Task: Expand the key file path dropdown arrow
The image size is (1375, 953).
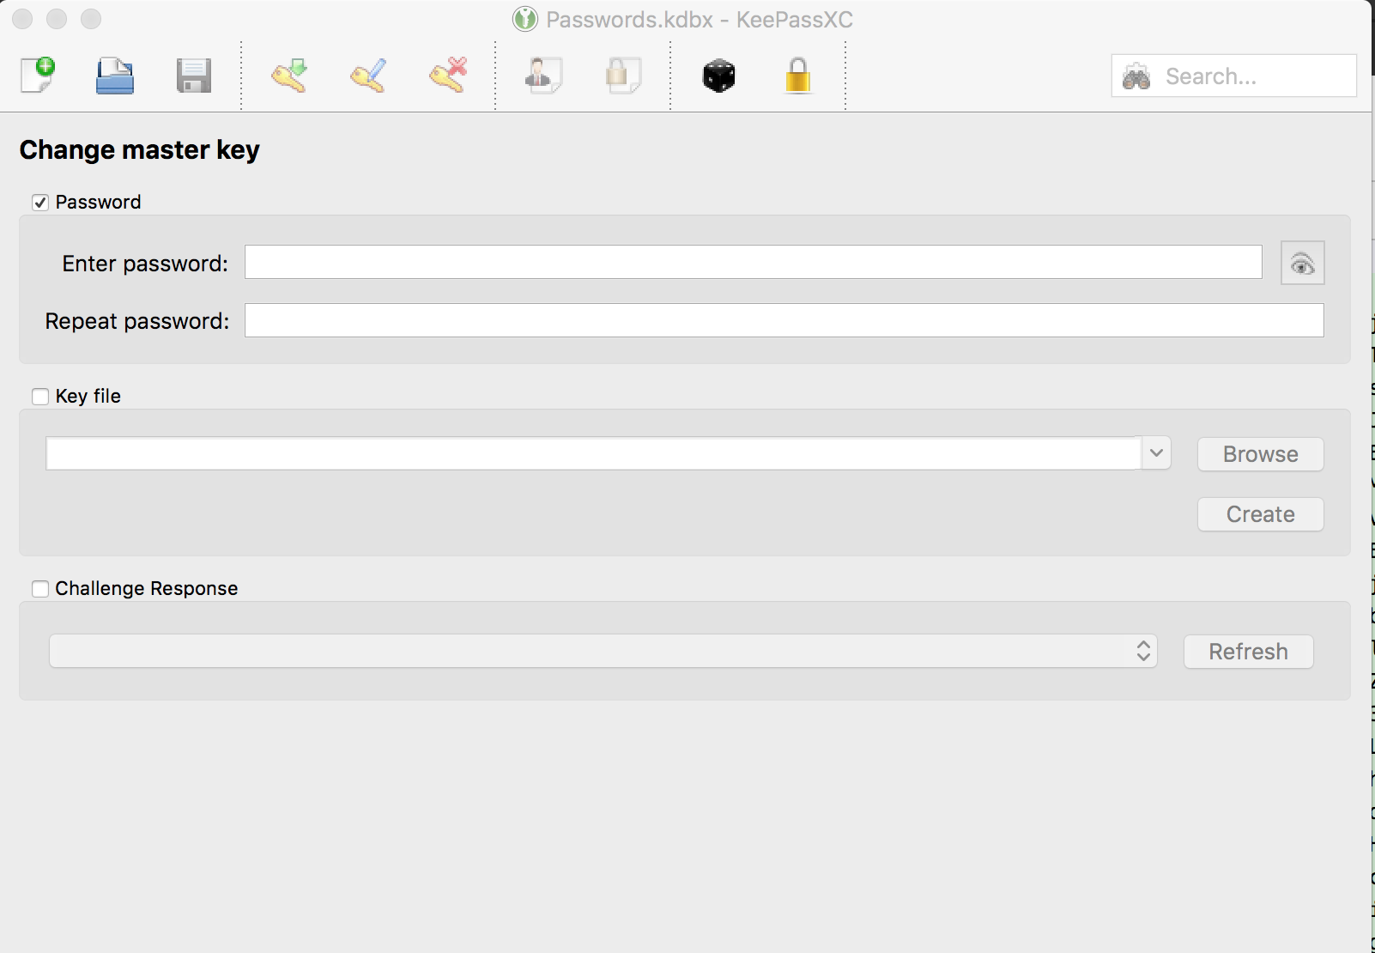Action: (1156, 453)
